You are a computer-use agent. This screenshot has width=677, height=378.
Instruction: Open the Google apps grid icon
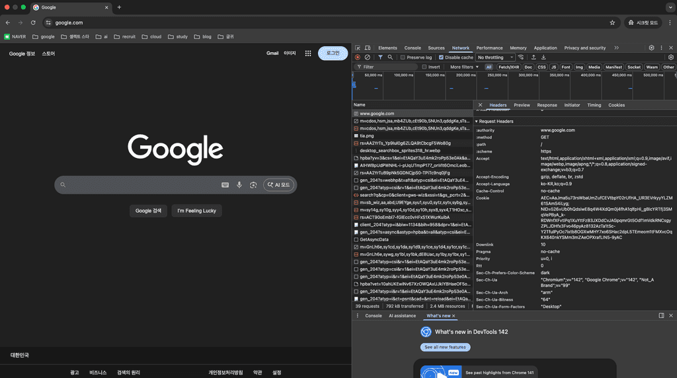[308, 53]
